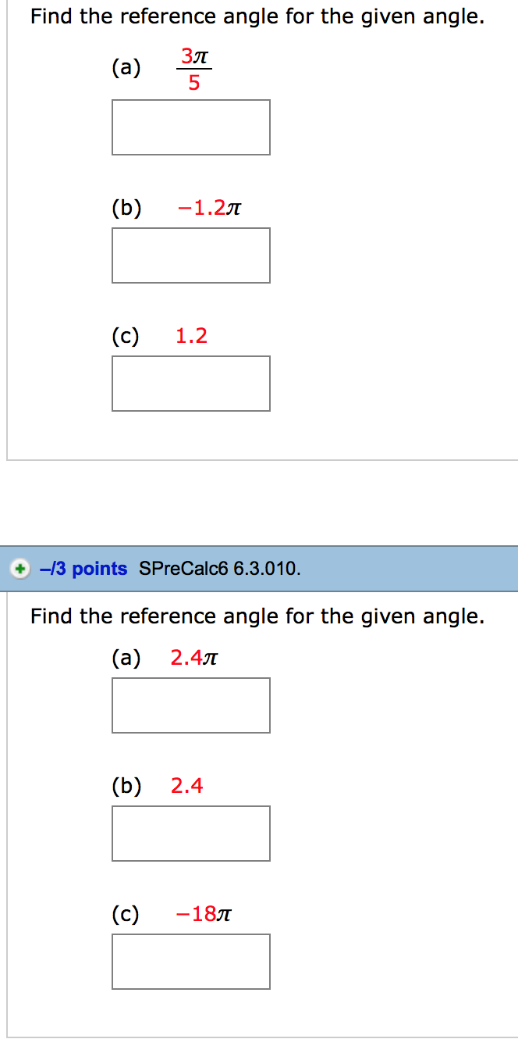
Task: Open the –/3 points link
Action: 83,569
